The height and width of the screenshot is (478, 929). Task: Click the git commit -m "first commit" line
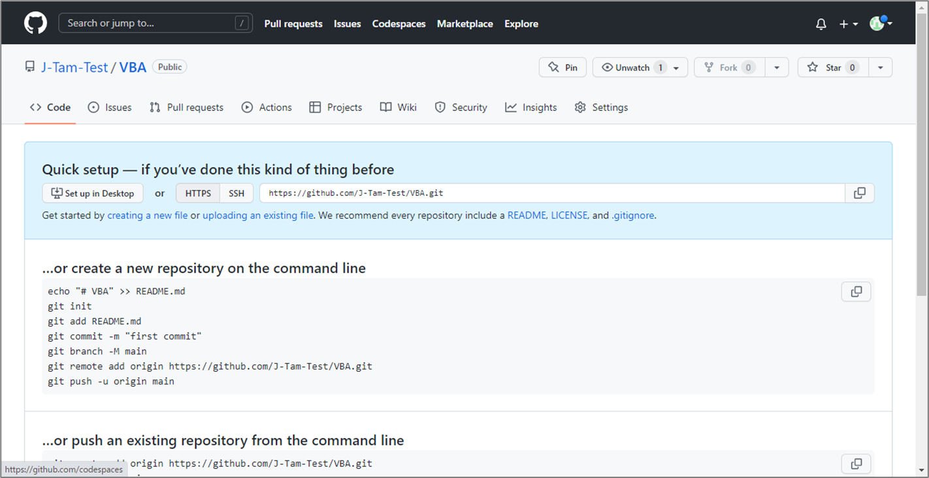tap(125, 336)
